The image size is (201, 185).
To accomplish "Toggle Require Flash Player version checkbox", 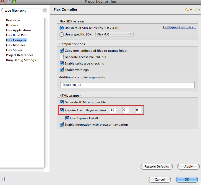I will tap(62, 110).
